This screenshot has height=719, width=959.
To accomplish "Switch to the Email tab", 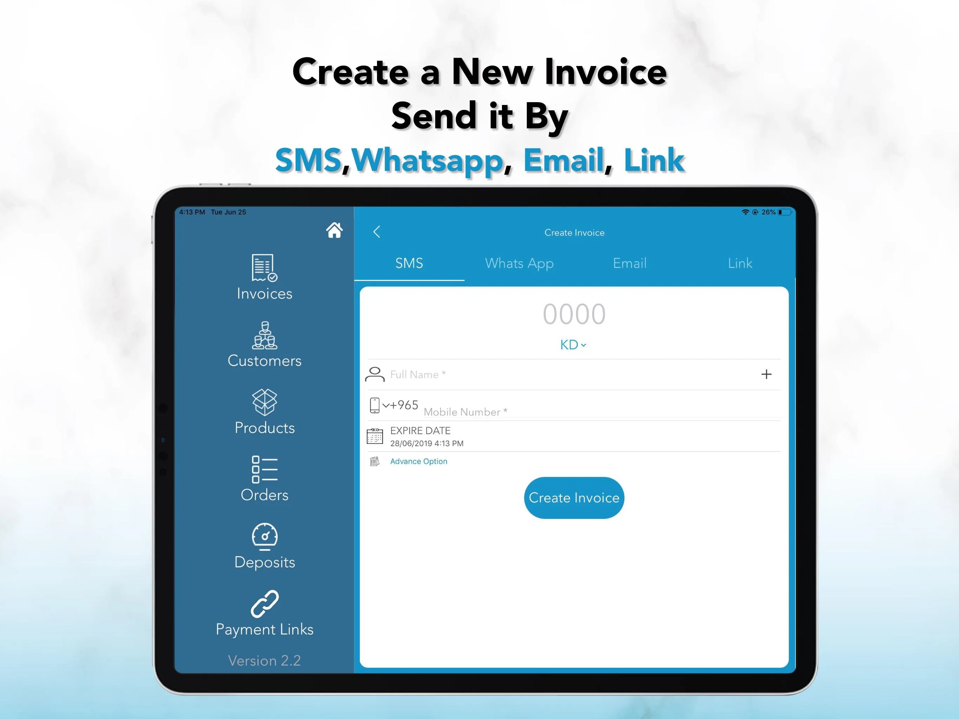I will [630, 263].
